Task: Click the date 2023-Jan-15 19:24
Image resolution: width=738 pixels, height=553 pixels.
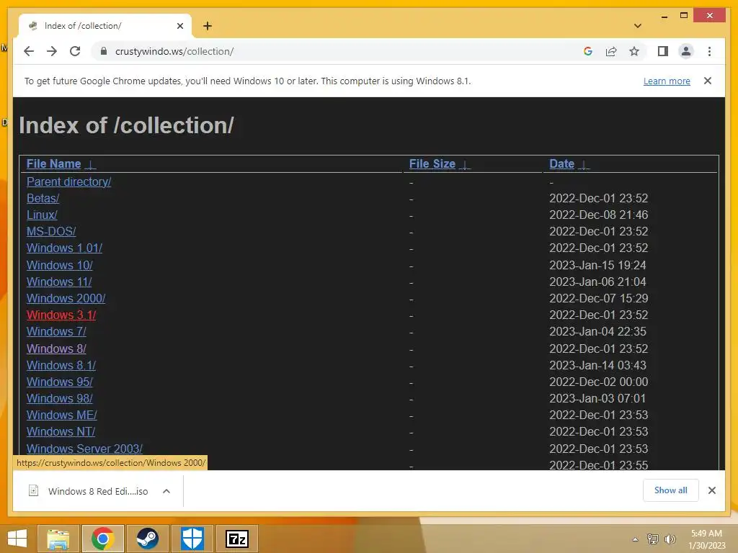Action: (597, 265)
